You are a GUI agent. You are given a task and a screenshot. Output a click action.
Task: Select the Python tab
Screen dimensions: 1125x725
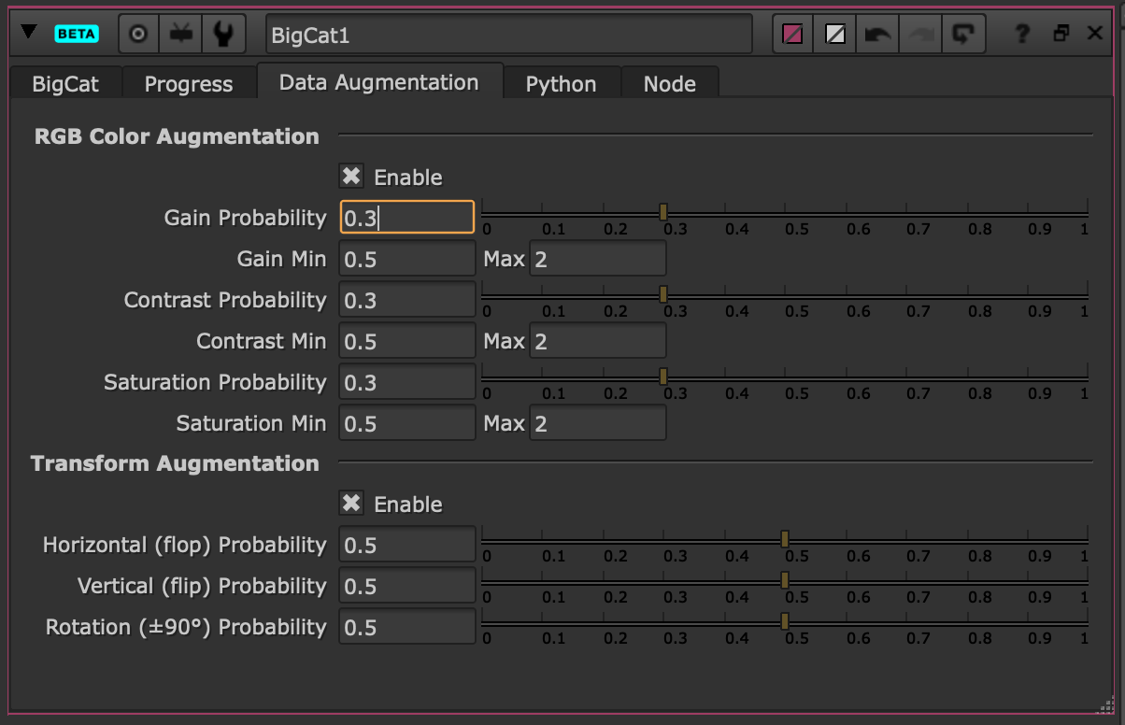coord(561,84)
